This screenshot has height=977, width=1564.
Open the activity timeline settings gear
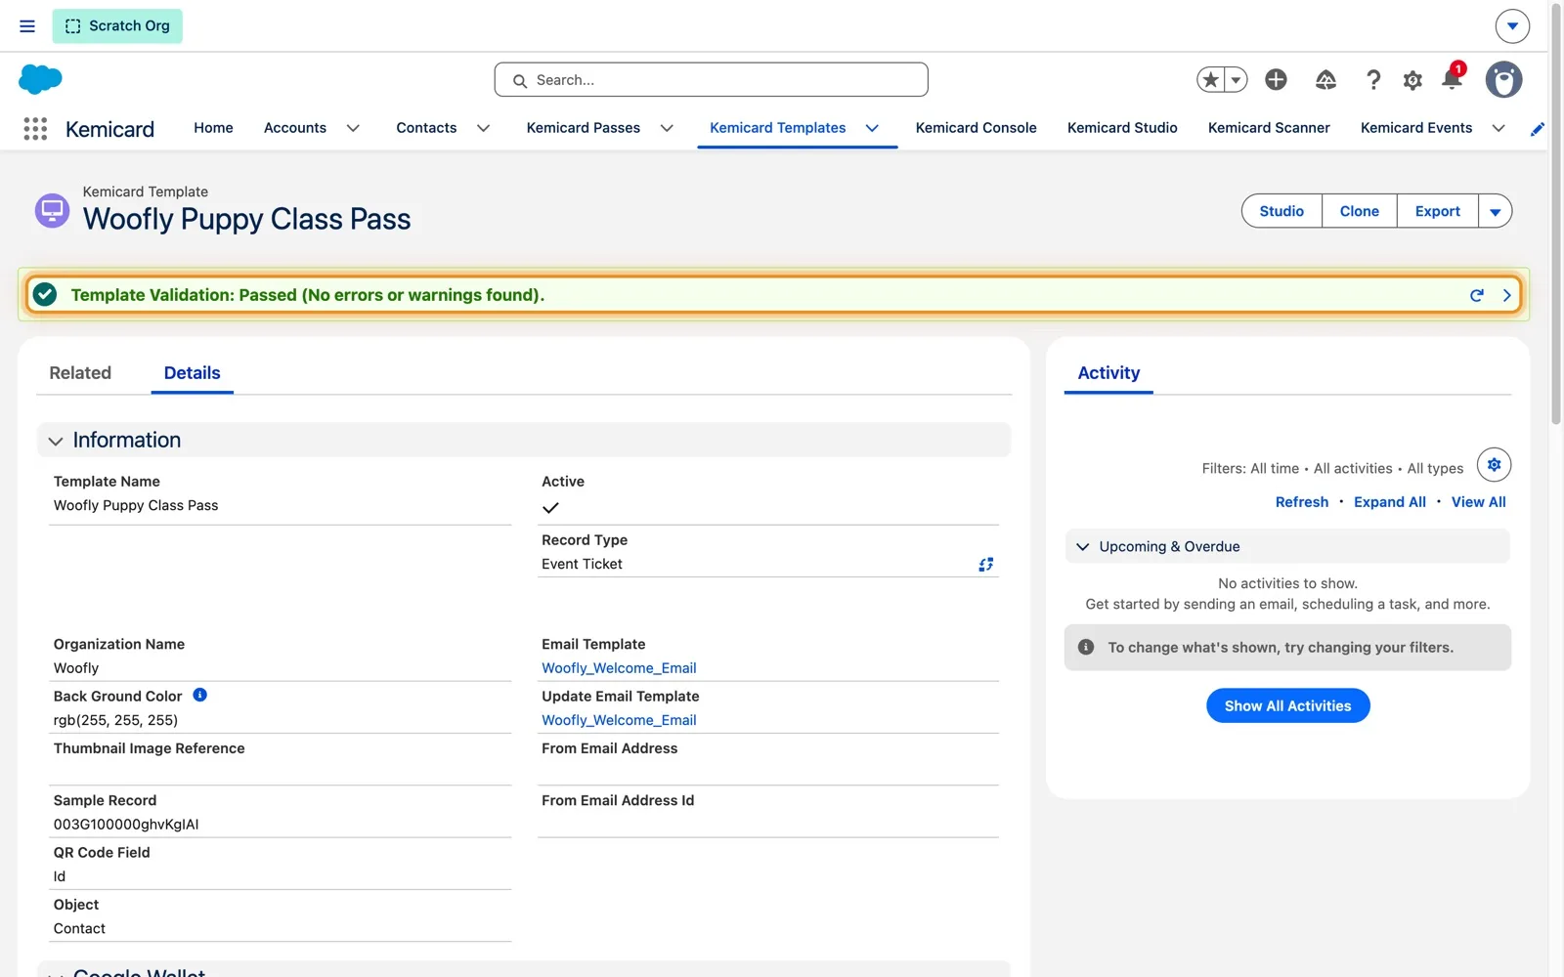coord(1494,465)
